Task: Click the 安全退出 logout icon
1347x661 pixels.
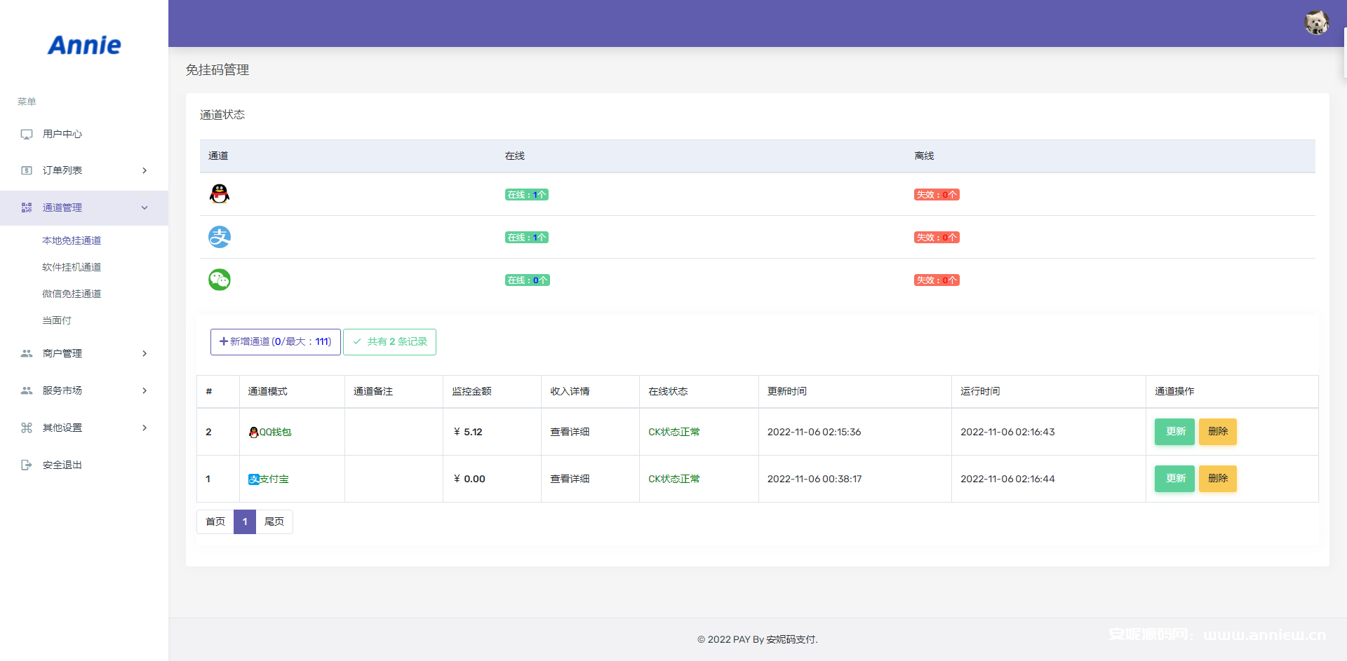Action: (x=27, y=465)
